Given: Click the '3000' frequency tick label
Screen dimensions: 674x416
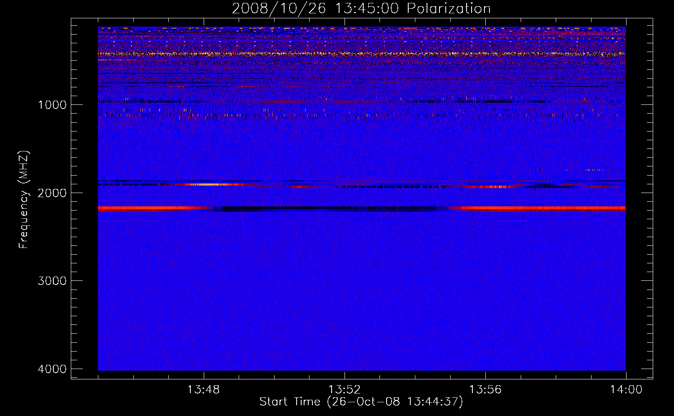Looking at the screenshot, I should coord(52,281).
